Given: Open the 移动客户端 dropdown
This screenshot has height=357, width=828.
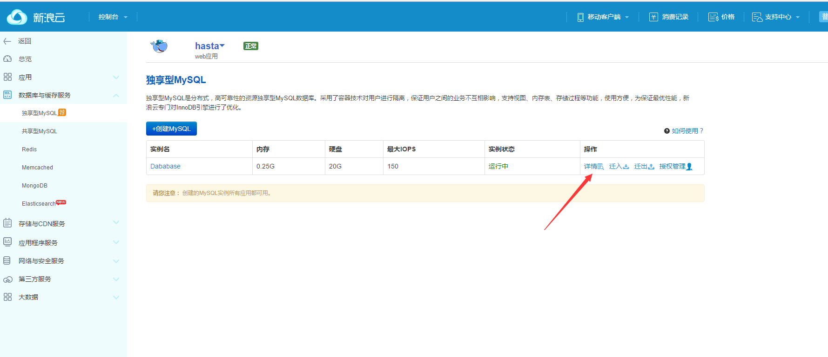Looking at the screenshot, I should click(608, 17).
